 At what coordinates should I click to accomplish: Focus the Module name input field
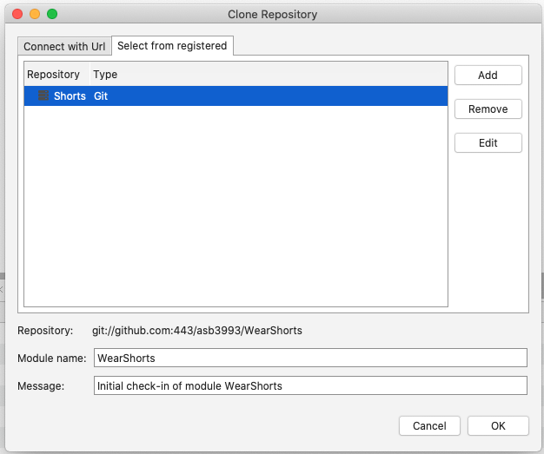click(310, 358)
